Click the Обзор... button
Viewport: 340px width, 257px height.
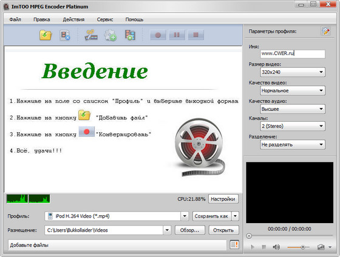189,230
